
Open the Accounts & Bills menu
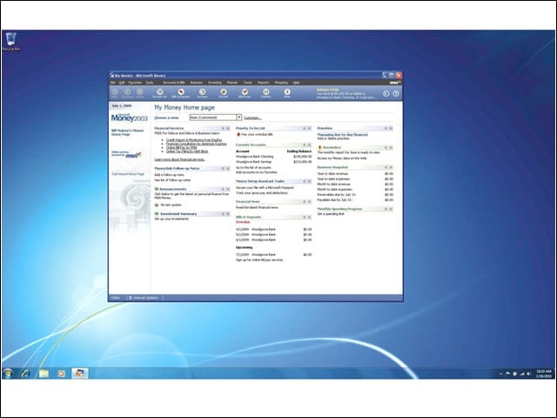(174, 83)
